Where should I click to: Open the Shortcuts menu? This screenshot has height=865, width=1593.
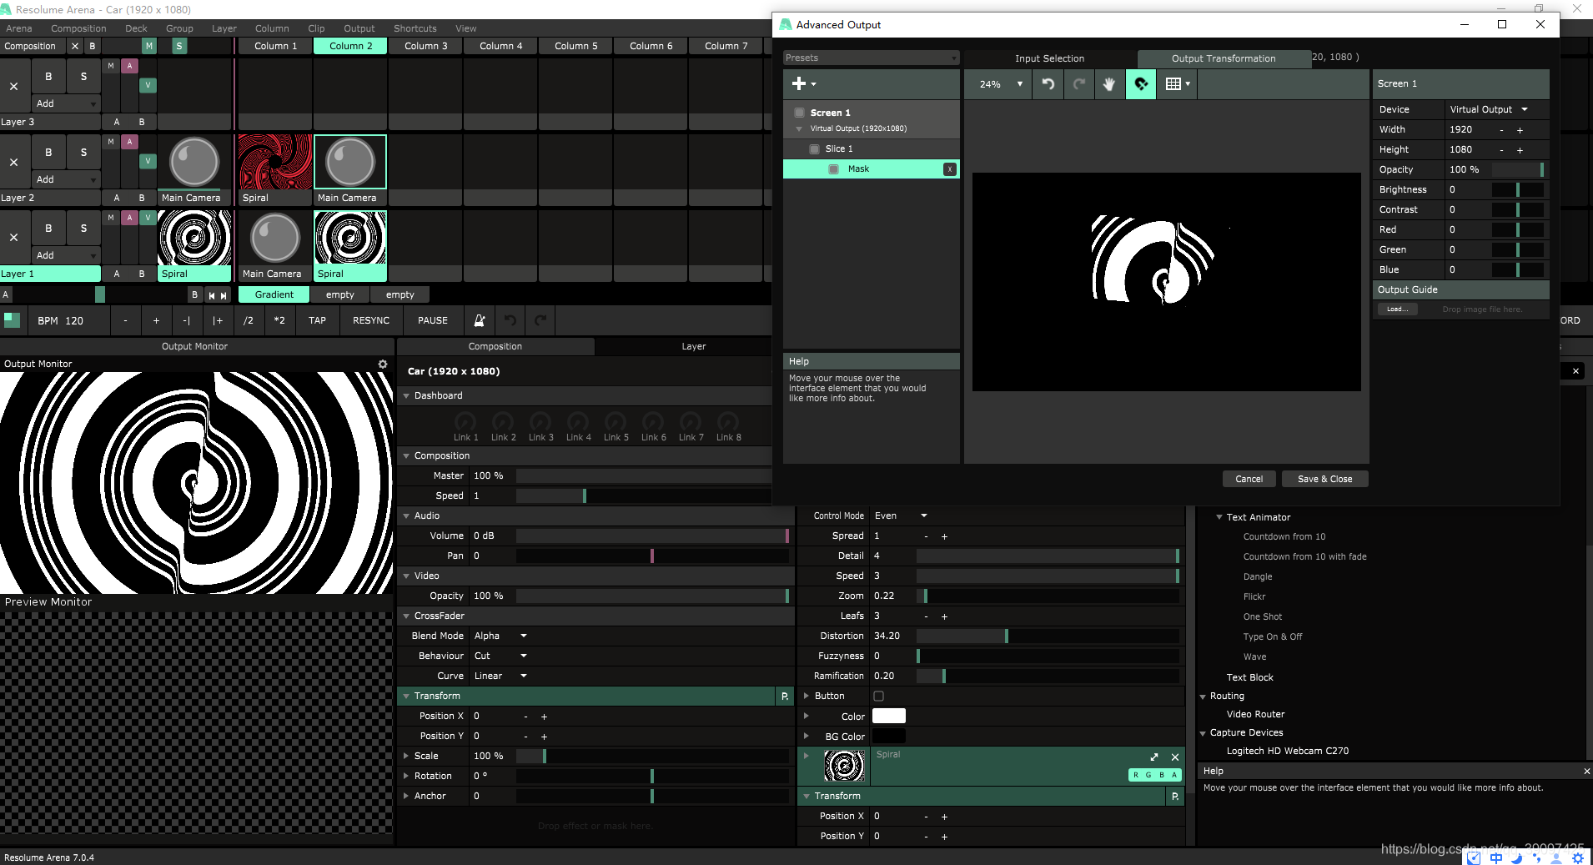(415, 28)
